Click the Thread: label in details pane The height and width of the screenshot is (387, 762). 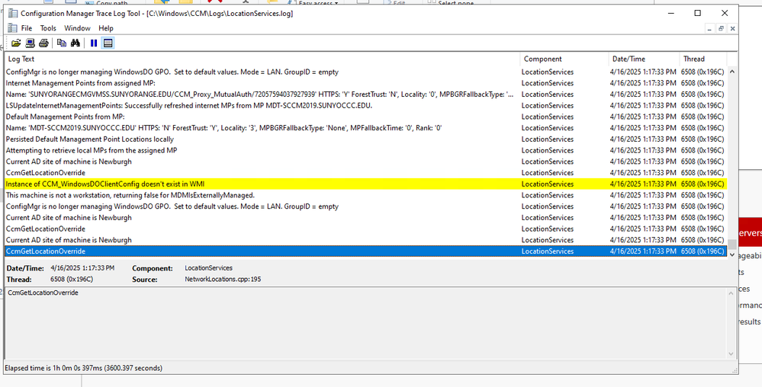tap(19, 280)
